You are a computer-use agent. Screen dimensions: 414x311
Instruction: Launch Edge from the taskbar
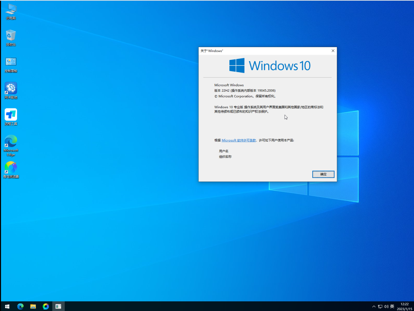[20, 306]
